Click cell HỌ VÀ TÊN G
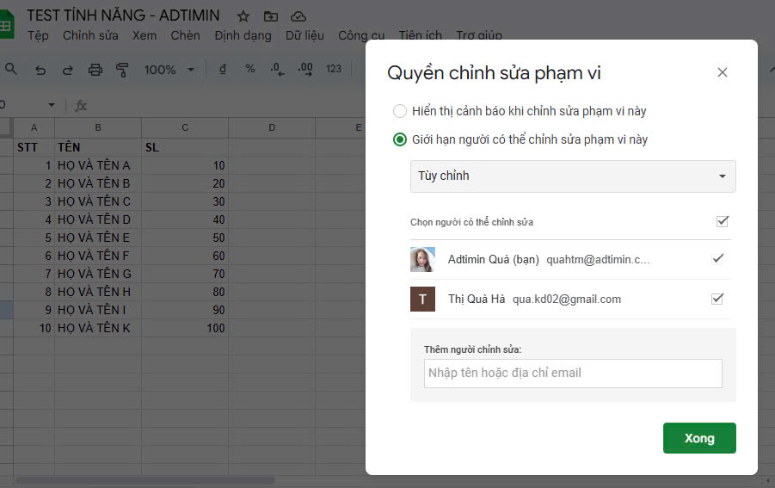 point(98,274)
